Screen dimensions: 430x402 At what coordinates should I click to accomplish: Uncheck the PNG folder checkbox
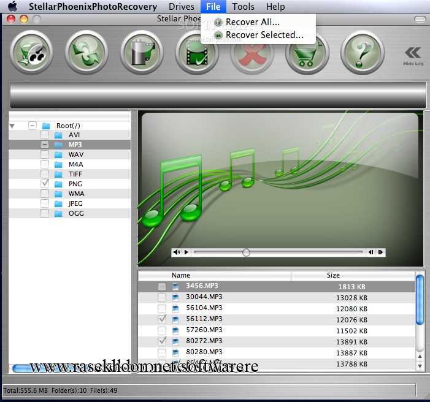(45, 184)
